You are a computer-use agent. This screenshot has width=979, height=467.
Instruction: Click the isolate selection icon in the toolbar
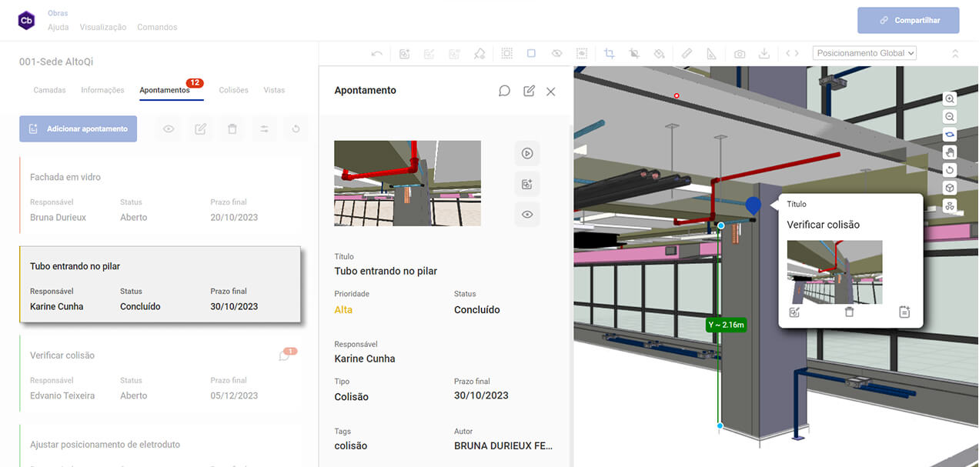click(x=582, y=54)
